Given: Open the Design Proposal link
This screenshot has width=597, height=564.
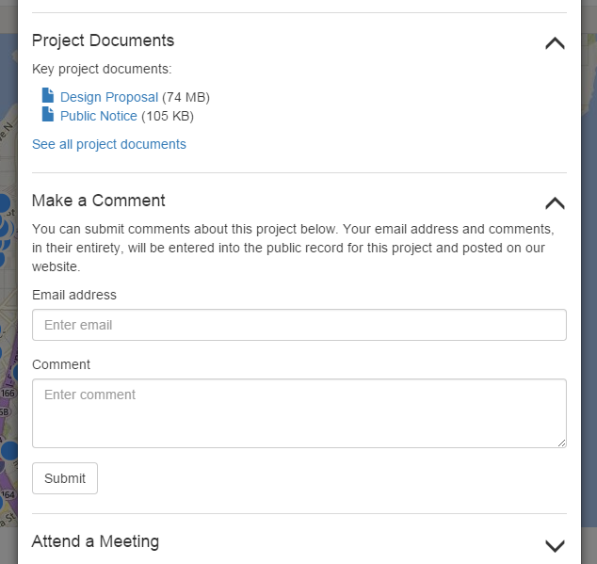Looking at the screenshot, I should pyautogui.click(x=108, y=97).
